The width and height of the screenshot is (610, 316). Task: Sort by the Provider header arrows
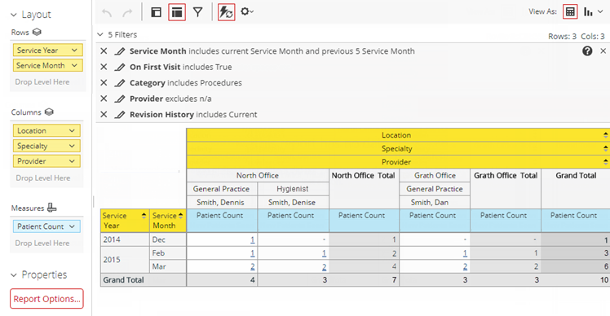pos(605,162)
